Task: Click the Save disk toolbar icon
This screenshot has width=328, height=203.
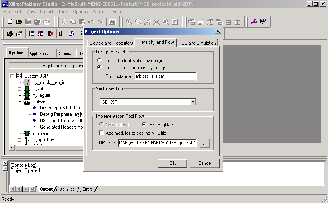Action: pos(28,21)
